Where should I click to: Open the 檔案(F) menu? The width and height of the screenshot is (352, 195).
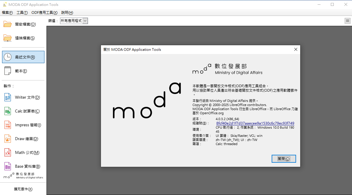point(7,13)
